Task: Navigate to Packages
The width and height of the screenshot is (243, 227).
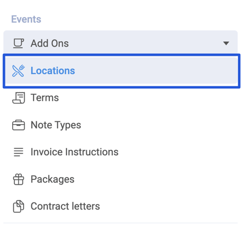Action: 53,179
